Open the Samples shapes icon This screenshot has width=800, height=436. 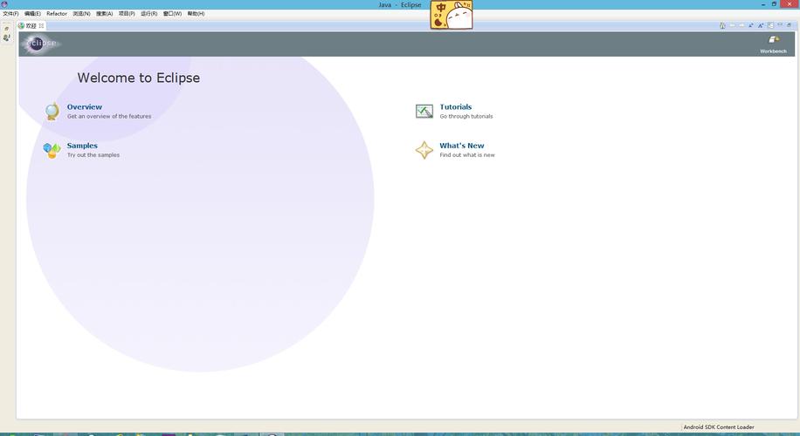52,150
